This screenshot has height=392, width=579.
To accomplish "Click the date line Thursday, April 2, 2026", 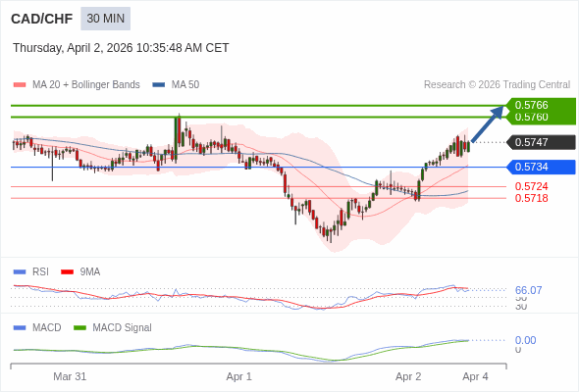I will click(121, 48).
